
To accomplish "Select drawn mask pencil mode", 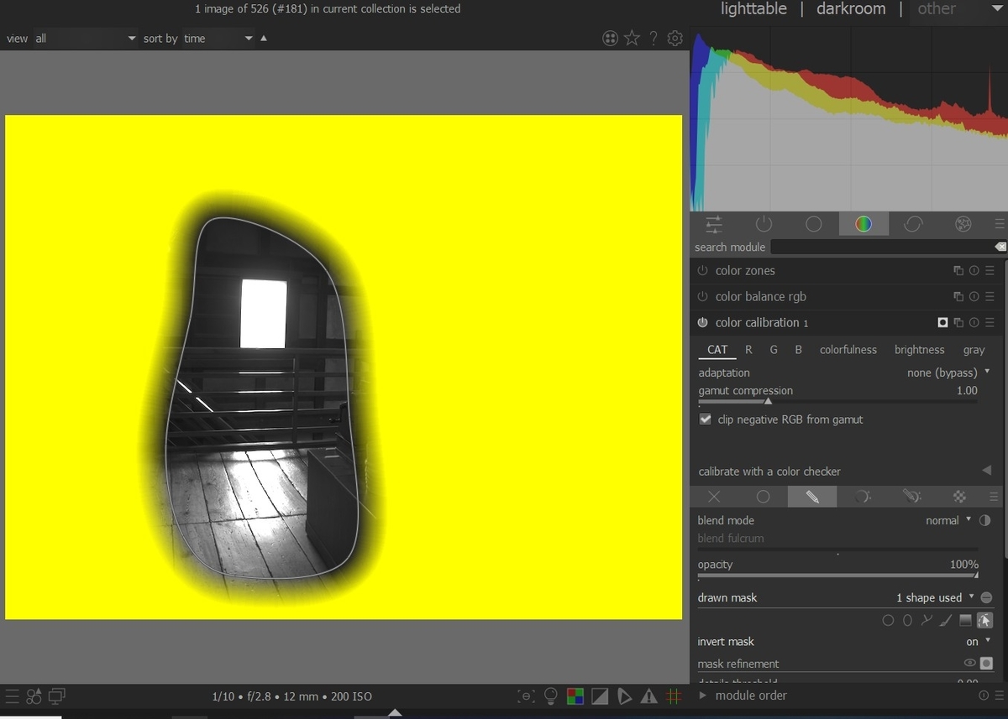I will [x=812, y=497].
